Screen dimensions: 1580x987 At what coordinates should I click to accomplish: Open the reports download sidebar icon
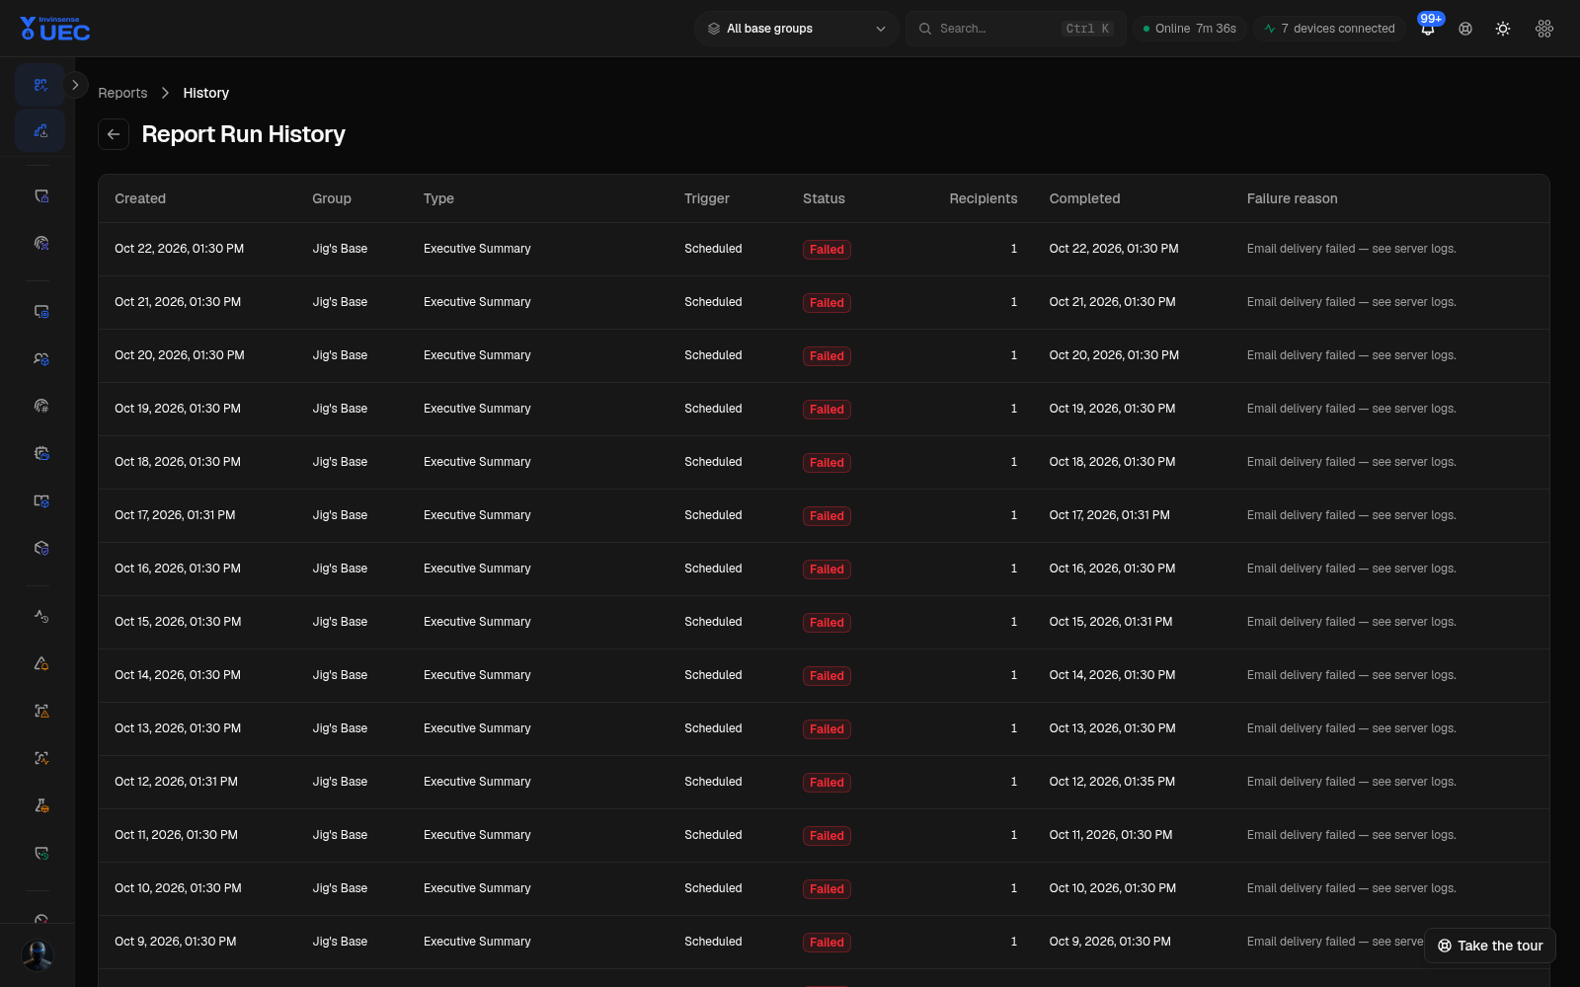[x=40, y=130]
